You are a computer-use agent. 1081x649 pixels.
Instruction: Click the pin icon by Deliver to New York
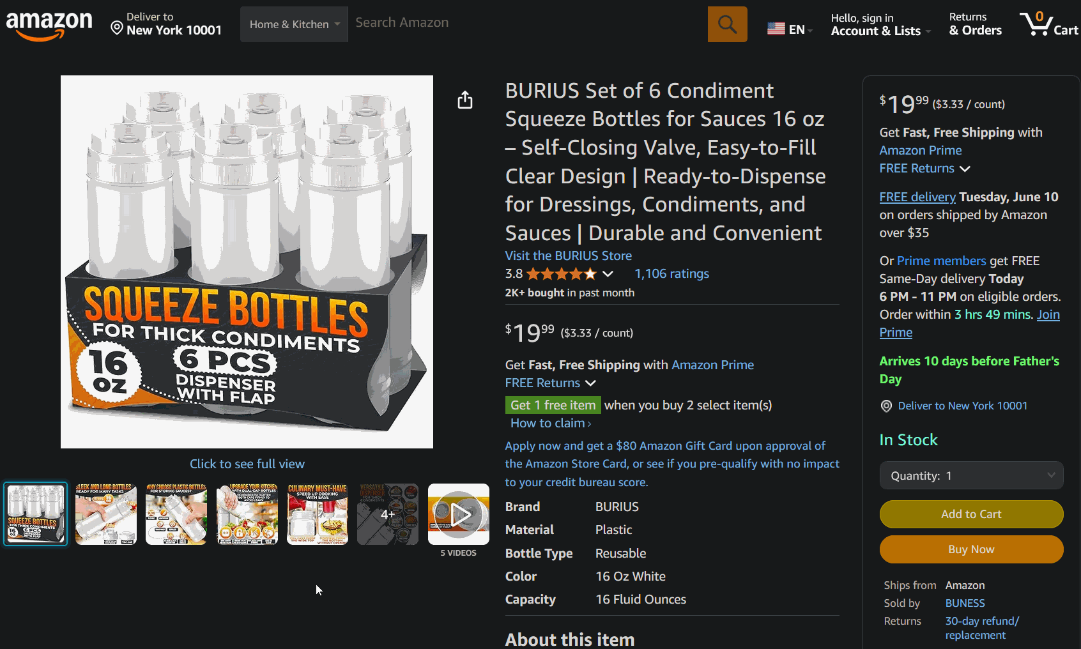886,406
